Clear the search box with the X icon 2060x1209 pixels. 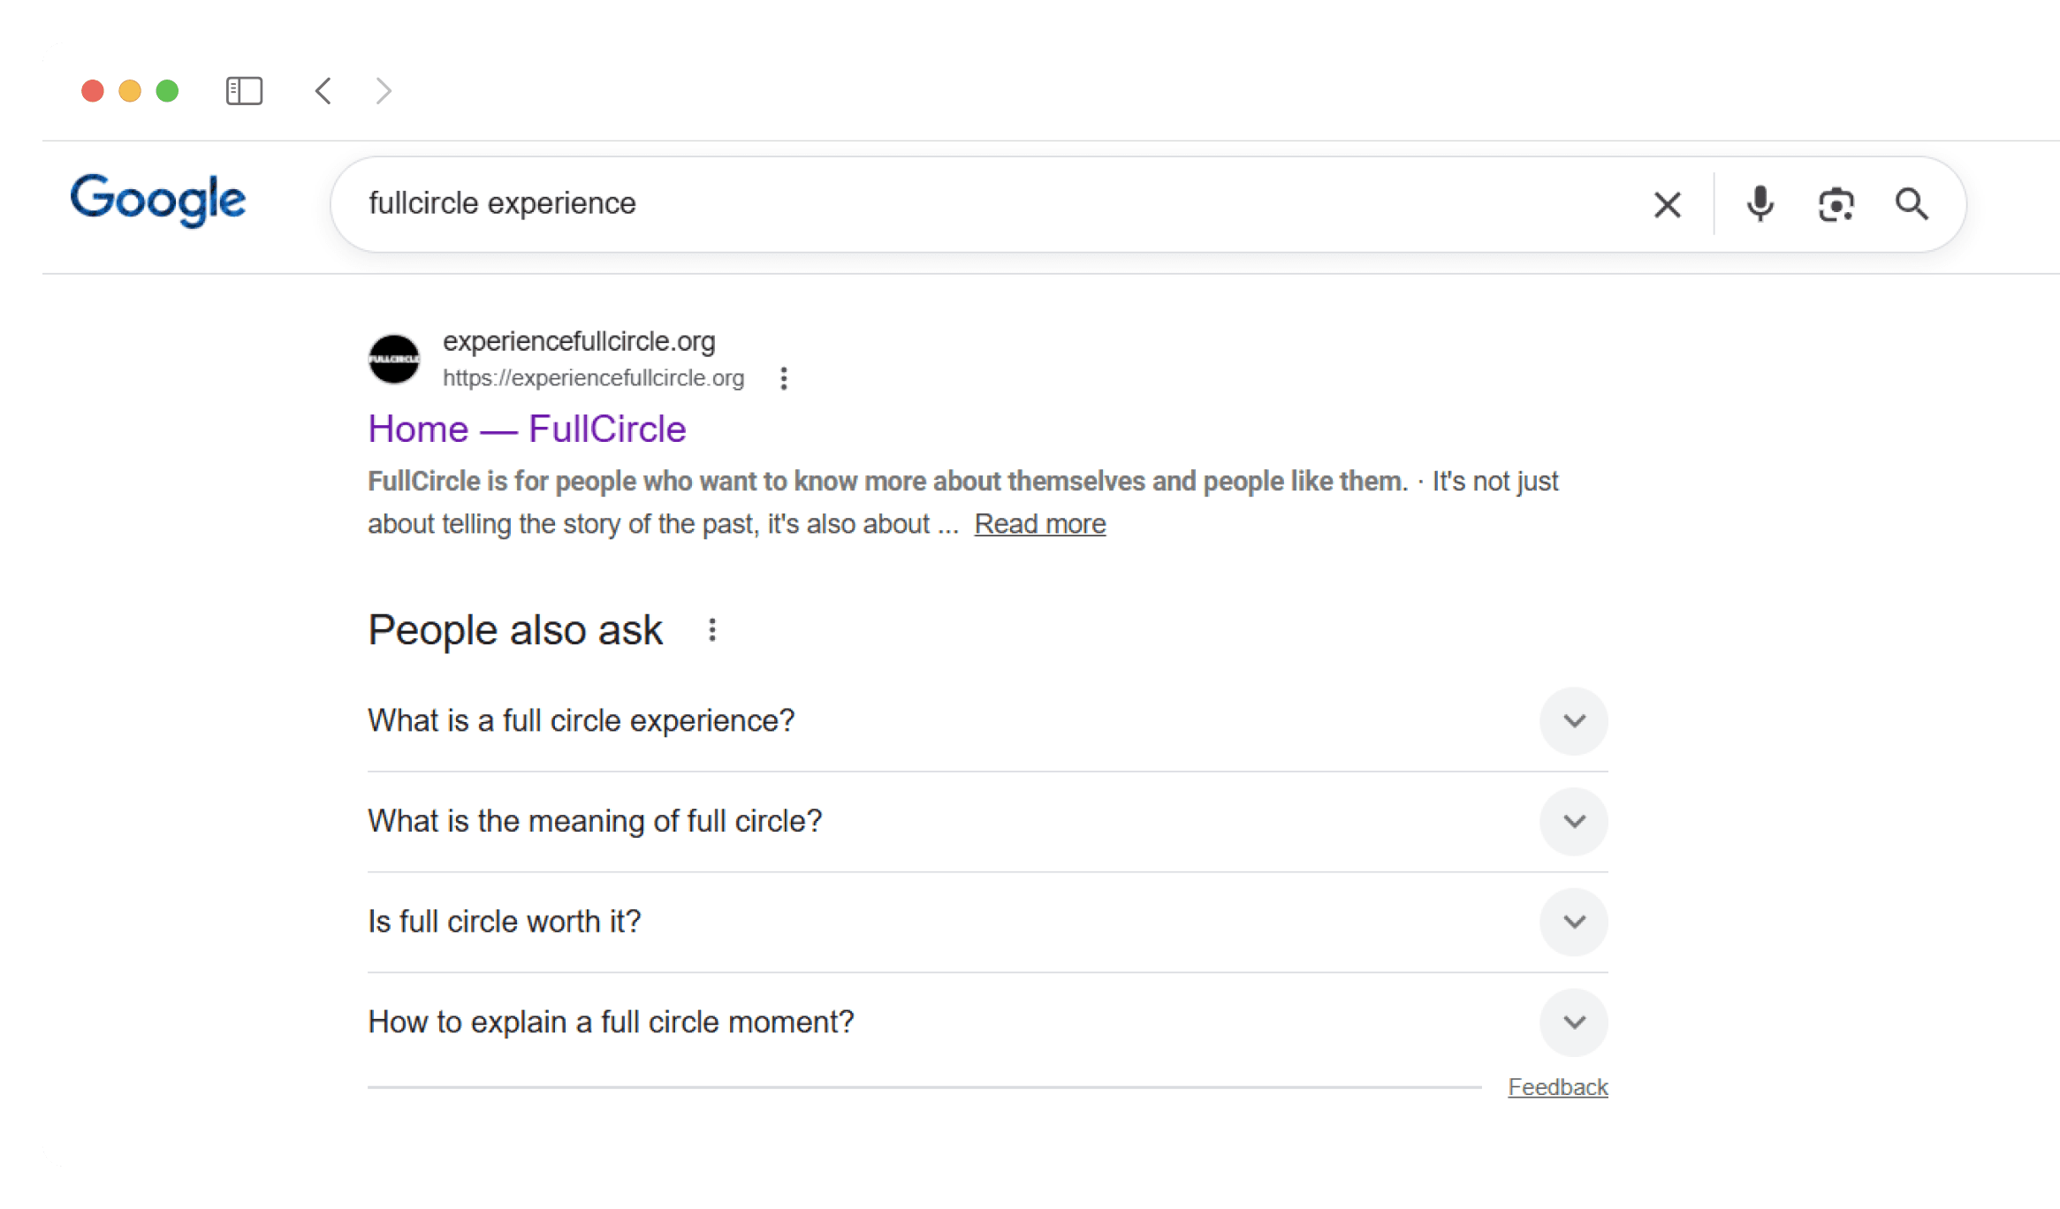pyautogui.click(x=1667, y=205)
